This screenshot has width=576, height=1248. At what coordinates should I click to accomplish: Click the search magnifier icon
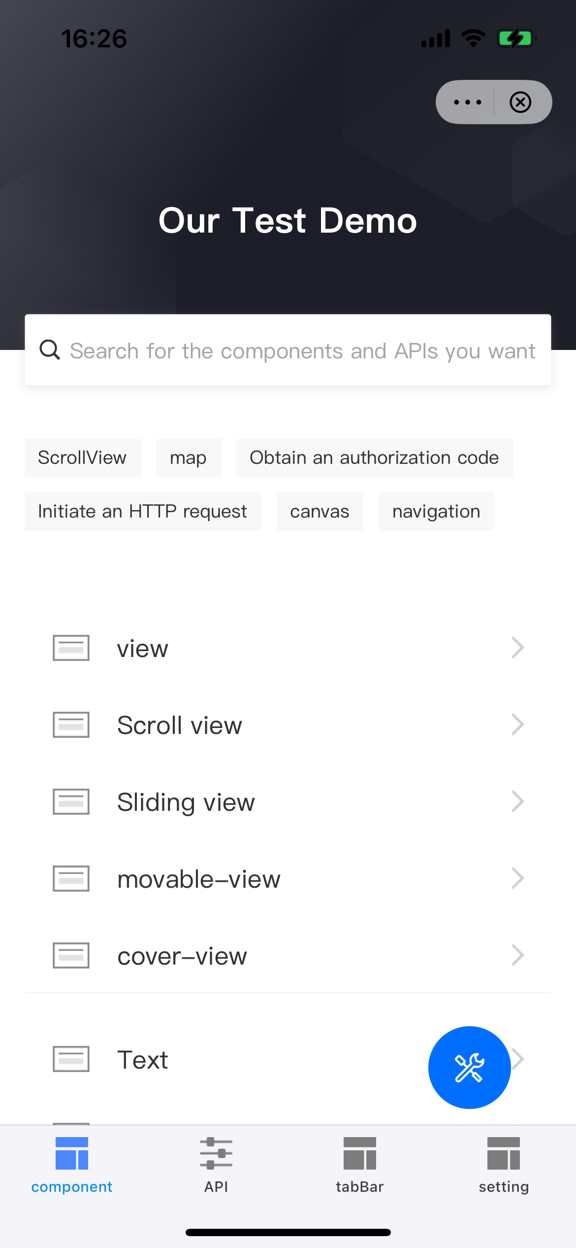[50, 350]
